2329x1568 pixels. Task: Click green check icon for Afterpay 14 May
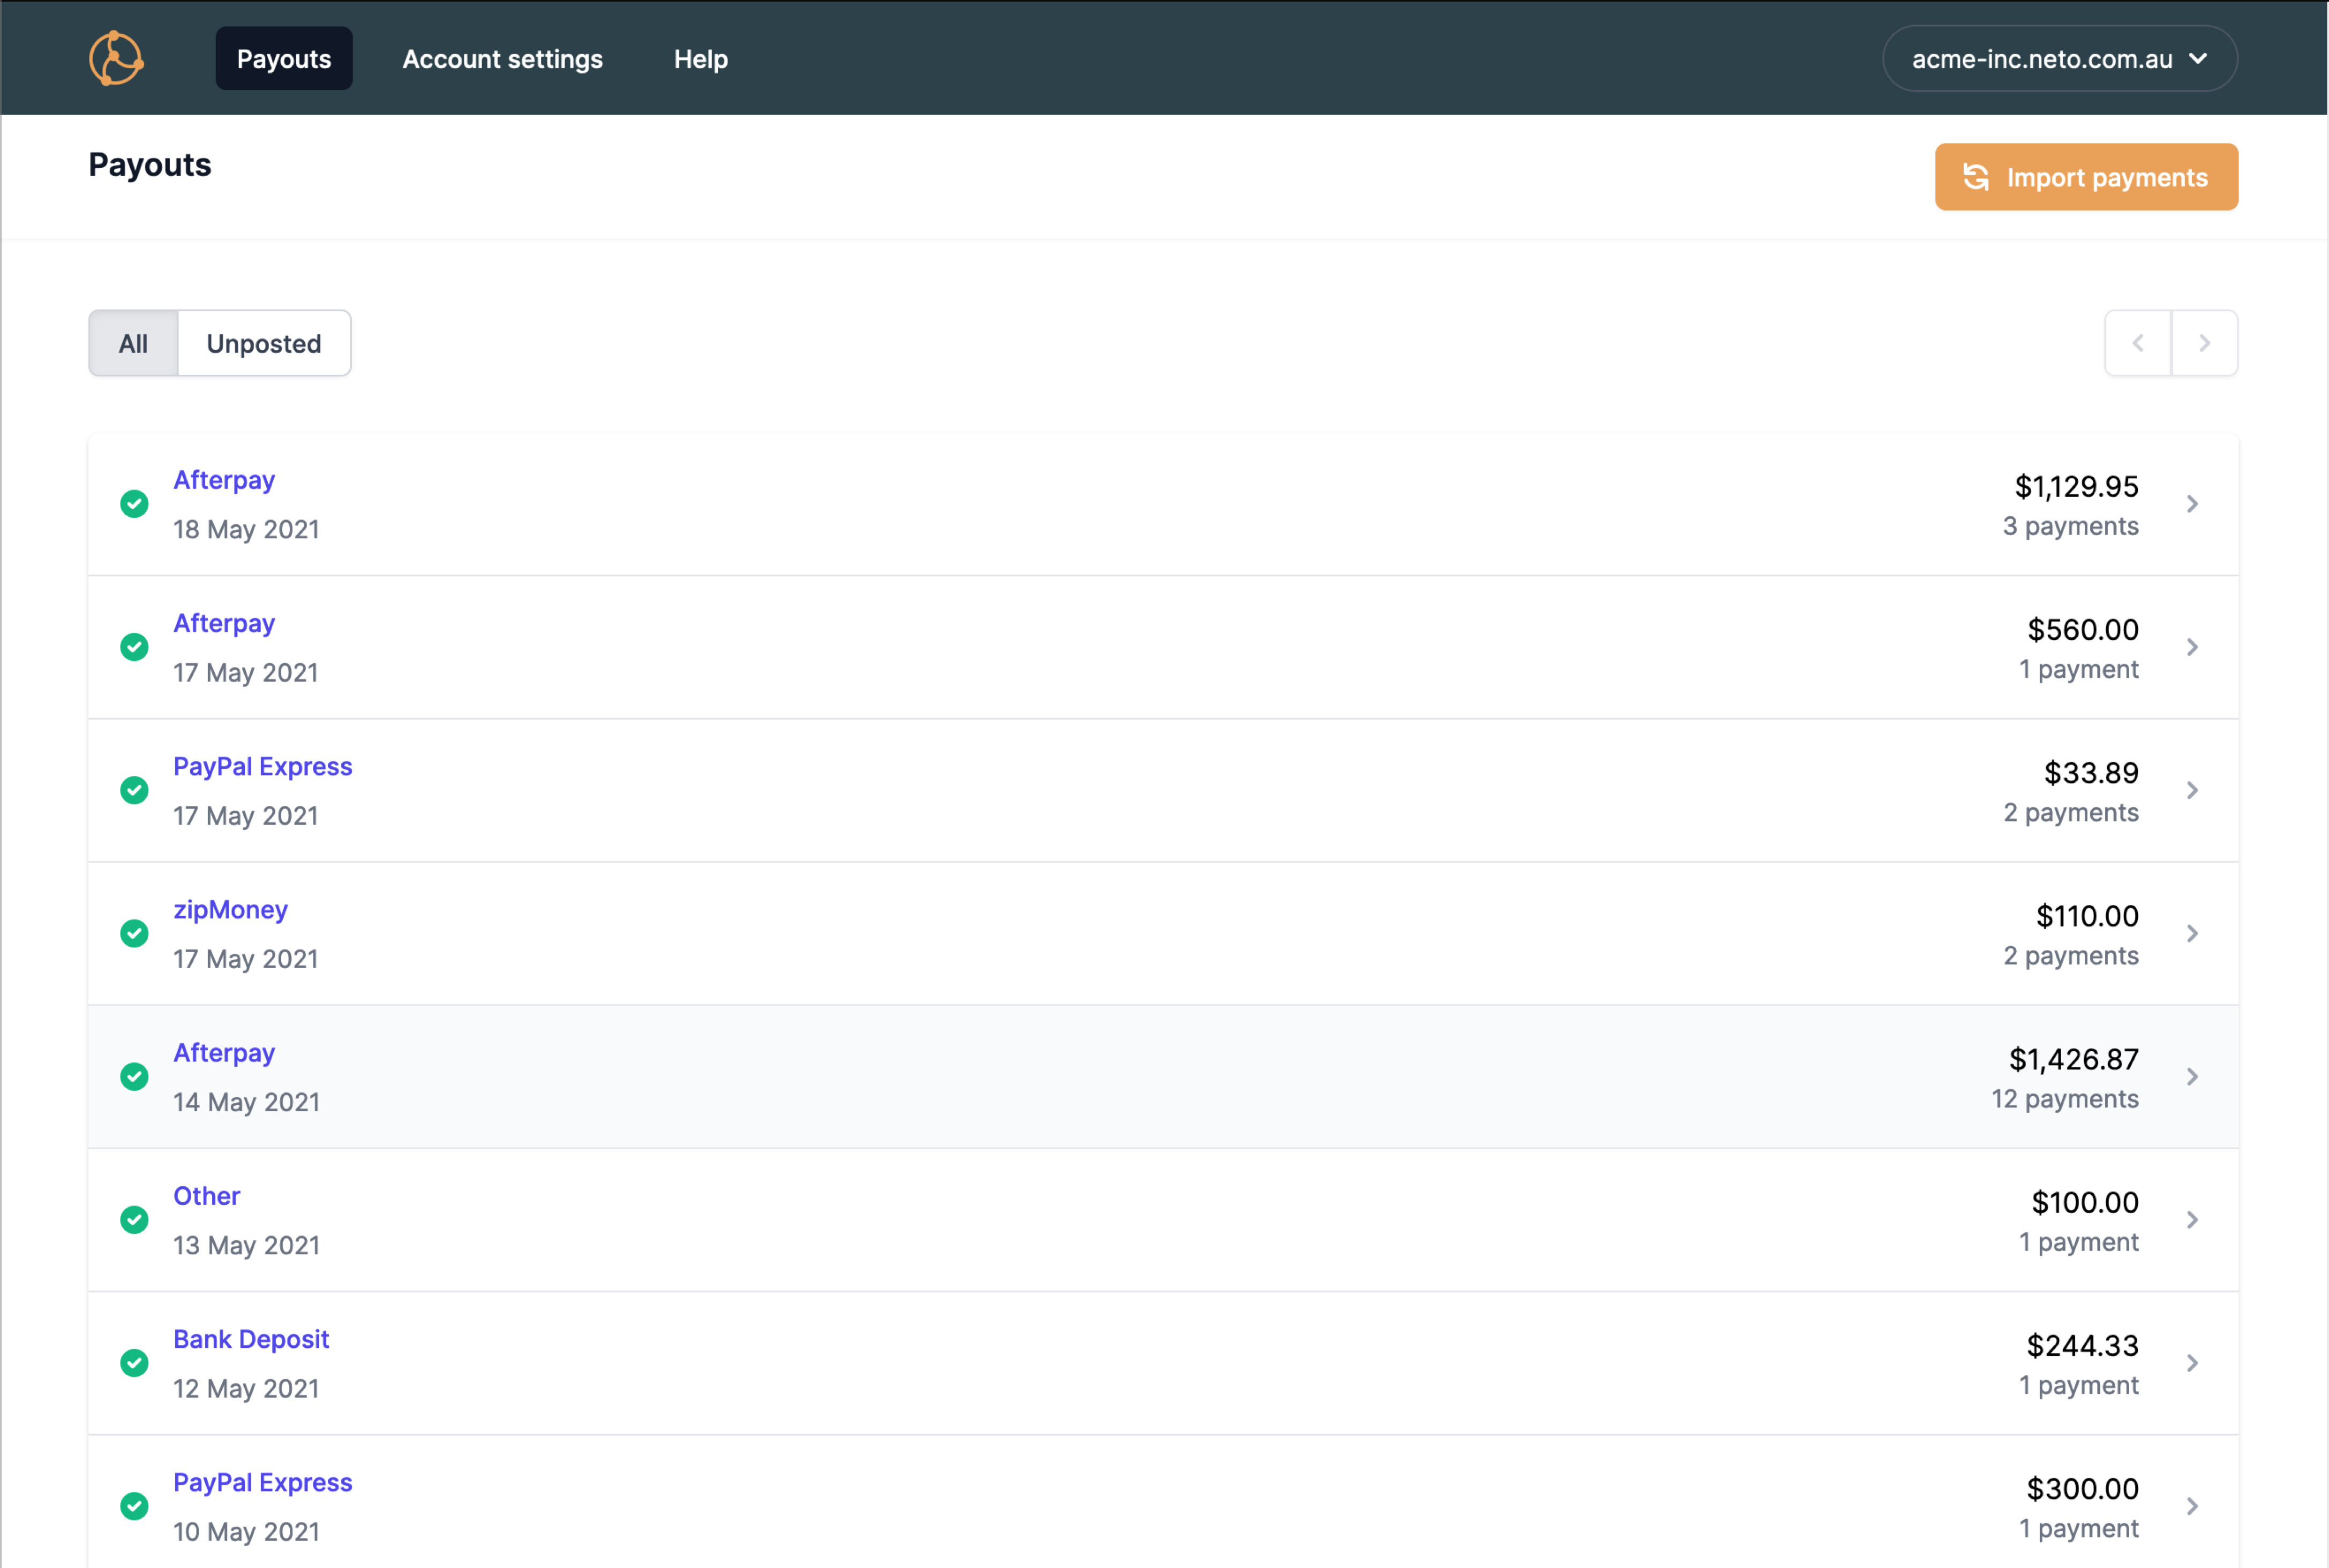point(134,1076)
